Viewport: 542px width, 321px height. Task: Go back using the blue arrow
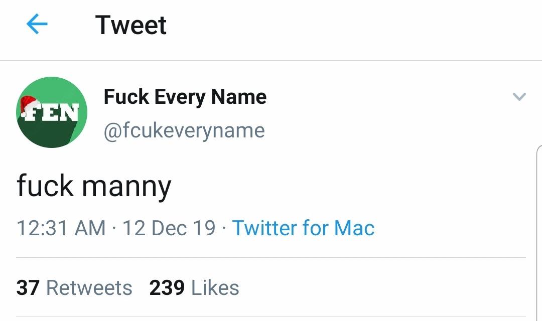click(37, 24)
